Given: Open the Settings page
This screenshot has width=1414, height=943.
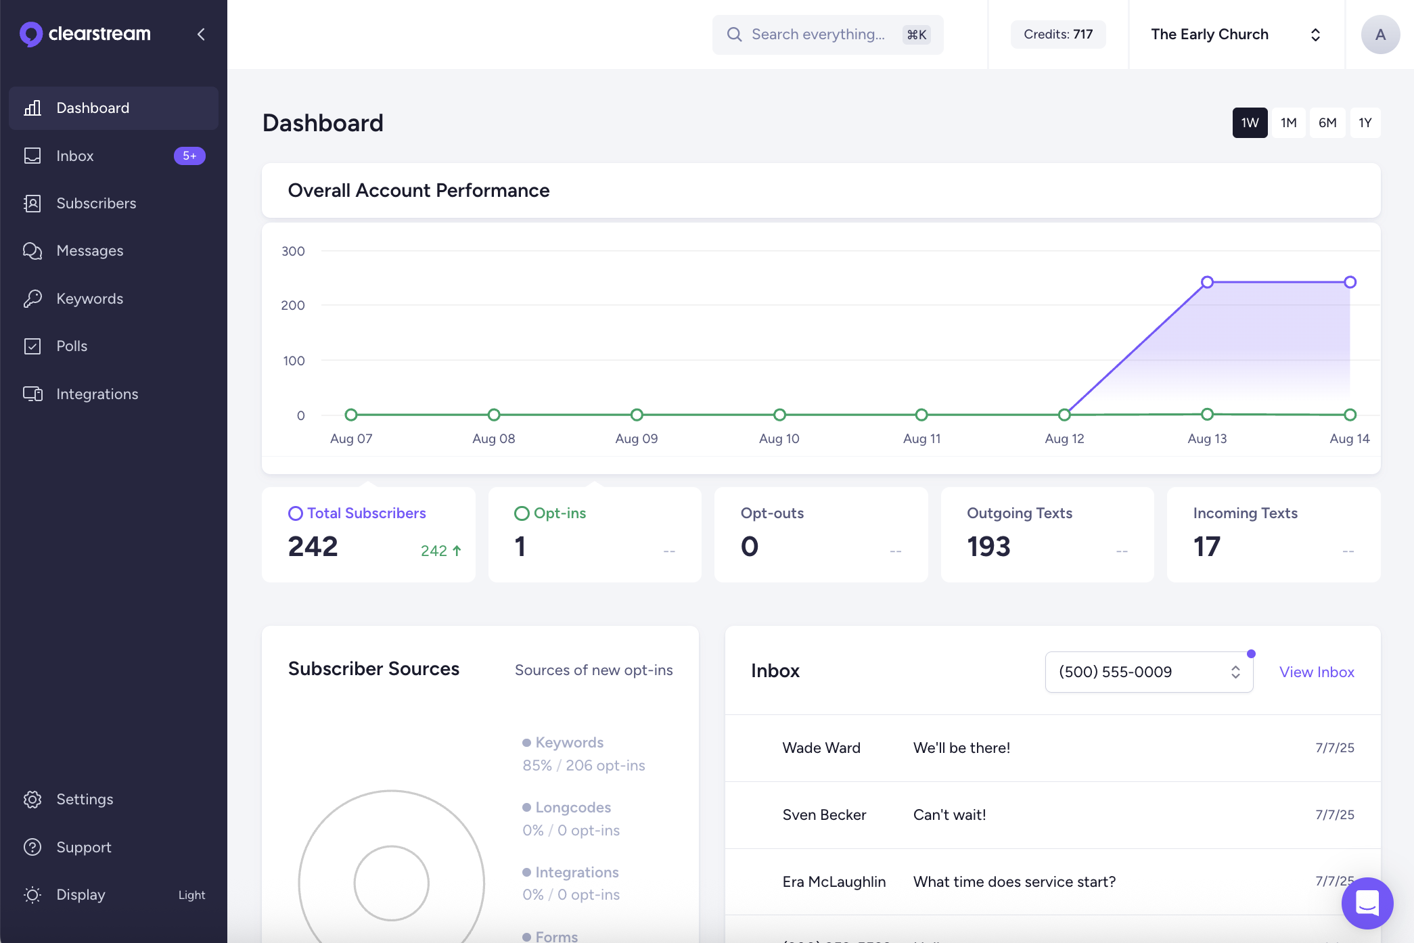Looking at the screenshot, I should point(32,799).
